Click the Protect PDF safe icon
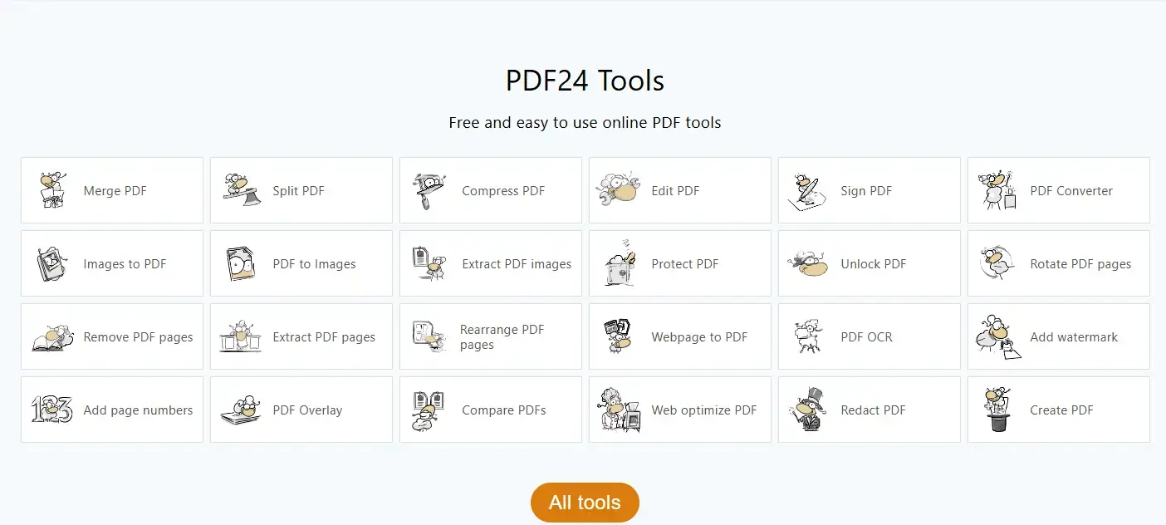This screenshot has height=525, width=1166. coord(620,263)
